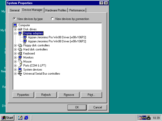Viewport: 162px width, 121px height.
Task: Expand the Hard disk controllers node
Action: pyautogui.click(x=15, y=49)
